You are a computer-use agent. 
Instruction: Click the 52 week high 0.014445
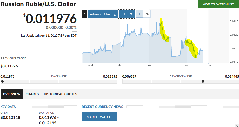tap(232, 76)
